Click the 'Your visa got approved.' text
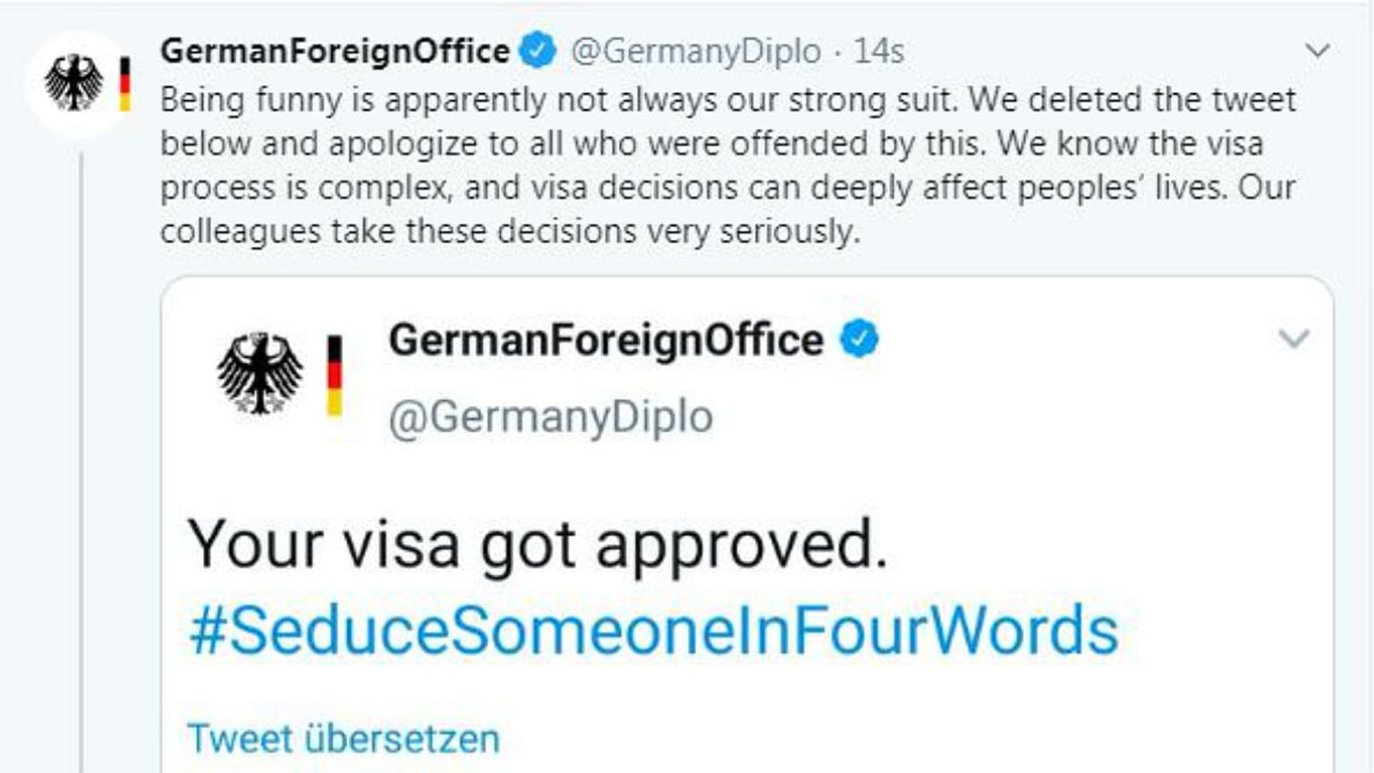This screenshot has width=1374, height=773. [x=538, y=544]
